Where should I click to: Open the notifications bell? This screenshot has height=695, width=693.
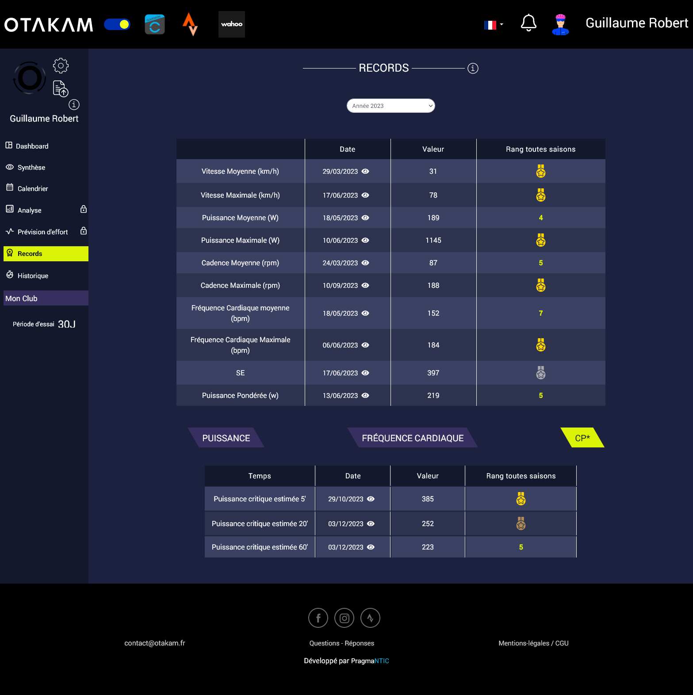528,23
